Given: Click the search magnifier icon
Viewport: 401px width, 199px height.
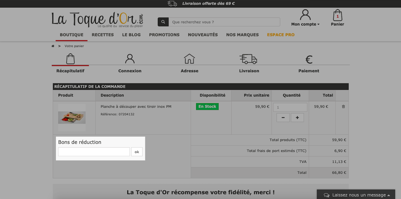Looking at the screenshot, I should 163,22.
